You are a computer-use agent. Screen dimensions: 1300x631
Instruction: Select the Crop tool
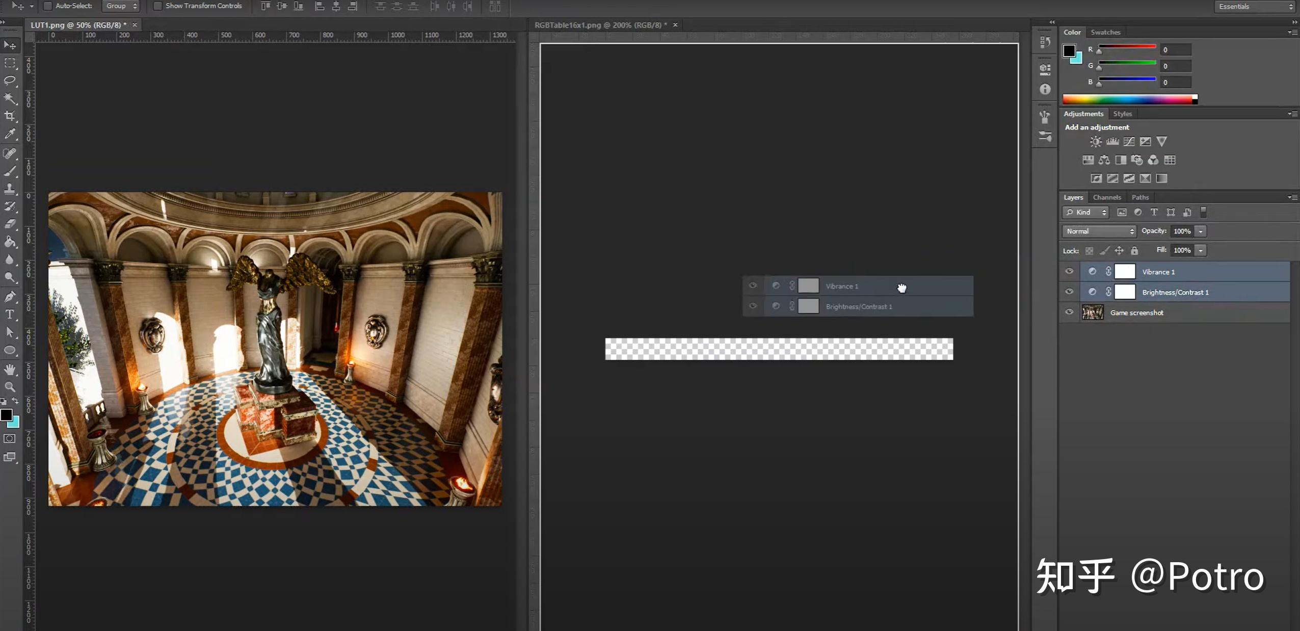10,116
